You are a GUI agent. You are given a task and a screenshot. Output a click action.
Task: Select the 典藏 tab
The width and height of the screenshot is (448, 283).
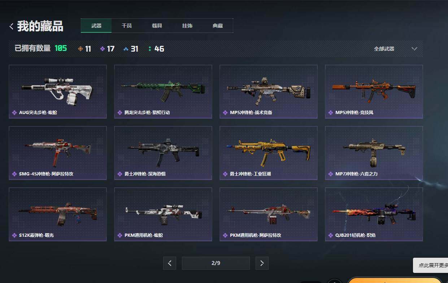pos(218,26)
